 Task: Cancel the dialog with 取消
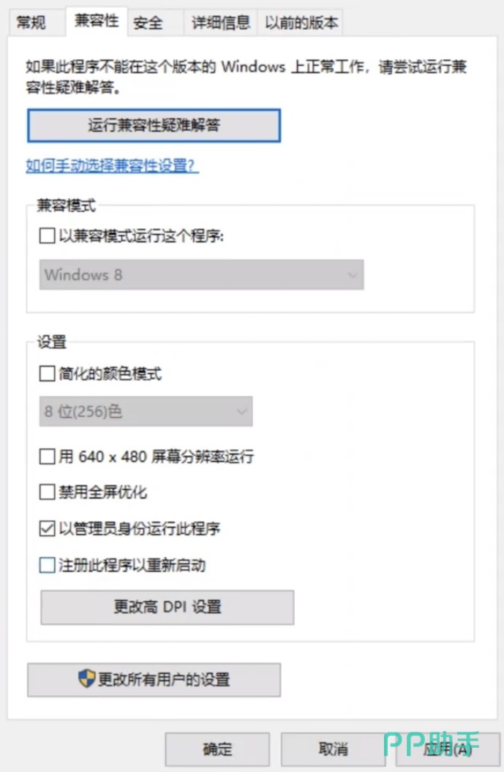tap(333, 749)
